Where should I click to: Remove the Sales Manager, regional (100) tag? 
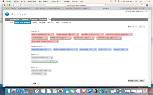(103, 35)
